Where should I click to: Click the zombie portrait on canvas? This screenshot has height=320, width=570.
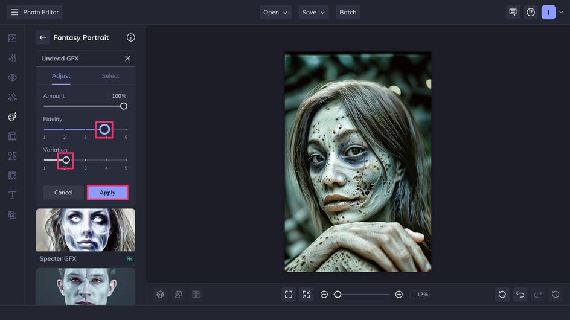(357, 162)
